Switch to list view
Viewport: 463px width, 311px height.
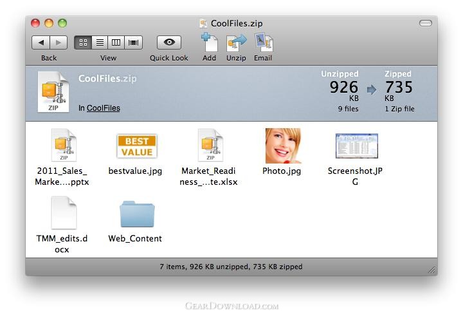(x=100, y=42)
